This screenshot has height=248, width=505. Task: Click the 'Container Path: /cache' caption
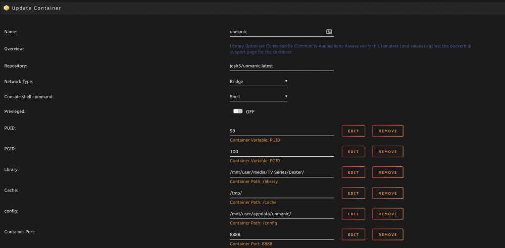(253, 202)
